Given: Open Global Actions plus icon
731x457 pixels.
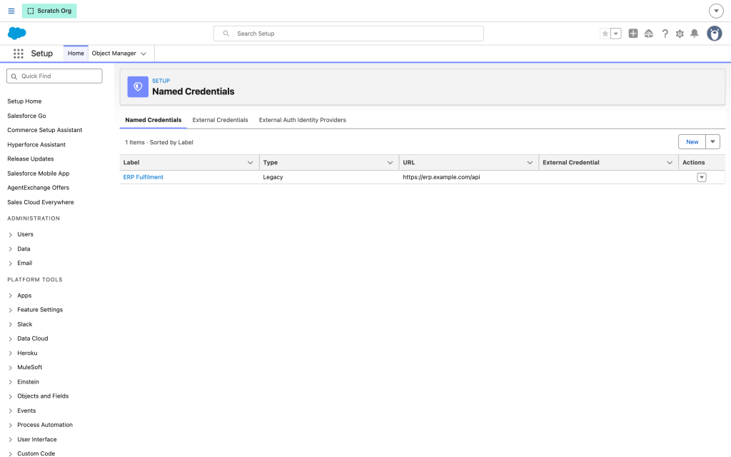Looking at the screenshot, I should tap(633, 34).
